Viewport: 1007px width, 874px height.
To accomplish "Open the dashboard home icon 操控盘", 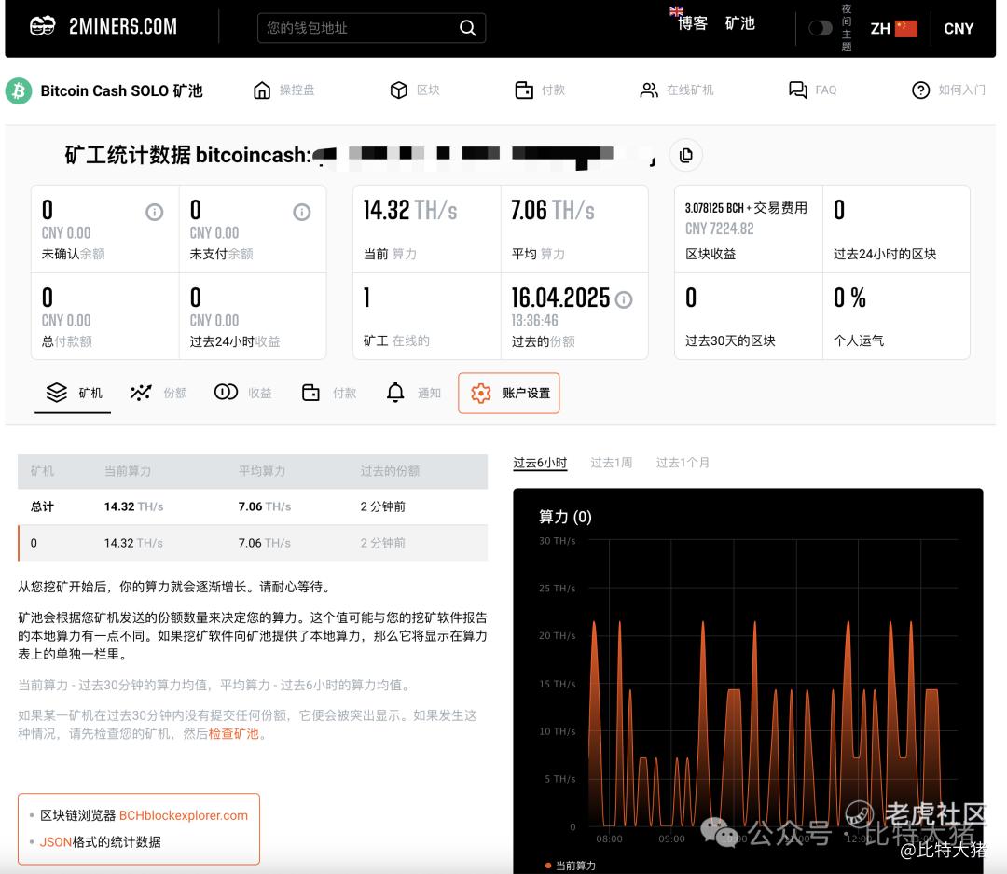I will pos(262,90).
